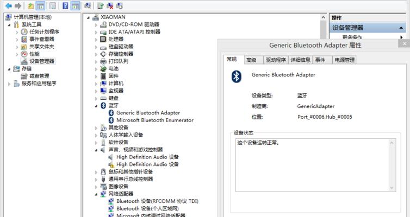Select the 鼠标和其他指针设备 category

131,171
